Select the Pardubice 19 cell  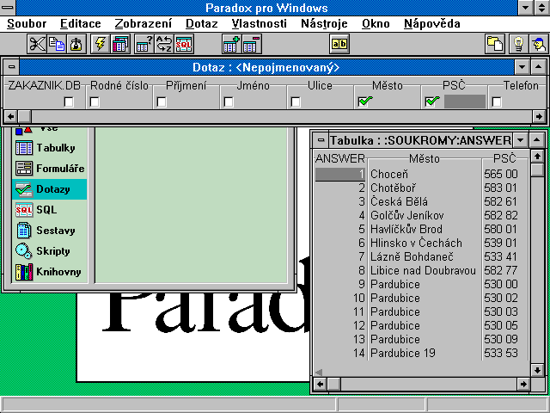coord(425,353)
